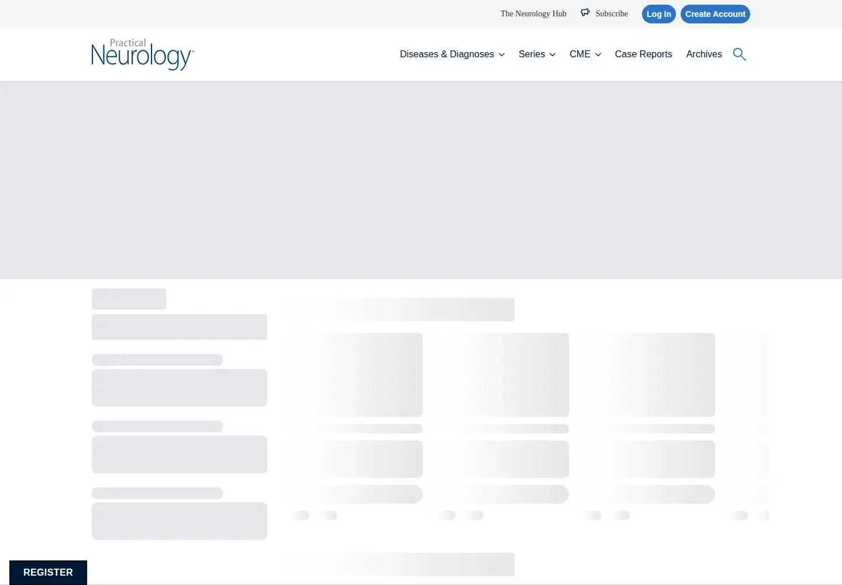Click the REGISTER button
Image resolution: width=842 pixels, height=585 pixels.
pos(48,572)
